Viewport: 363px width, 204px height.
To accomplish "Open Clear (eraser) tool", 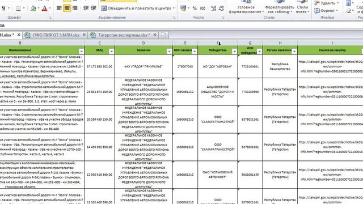I will click(348, 11).
